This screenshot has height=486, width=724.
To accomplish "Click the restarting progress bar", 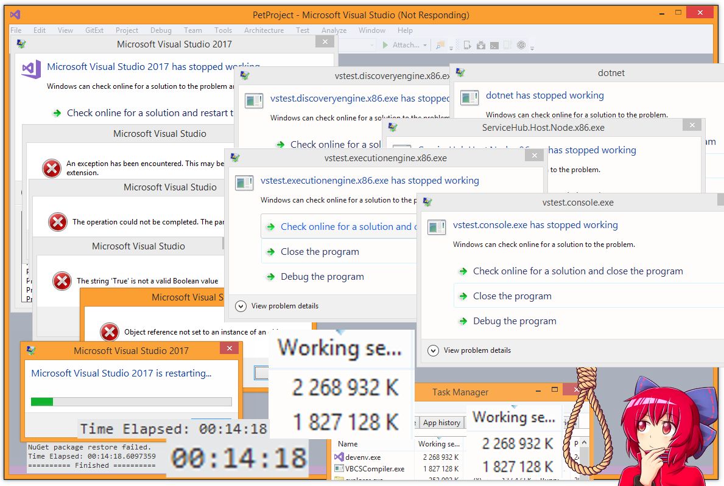I will 130,401.
